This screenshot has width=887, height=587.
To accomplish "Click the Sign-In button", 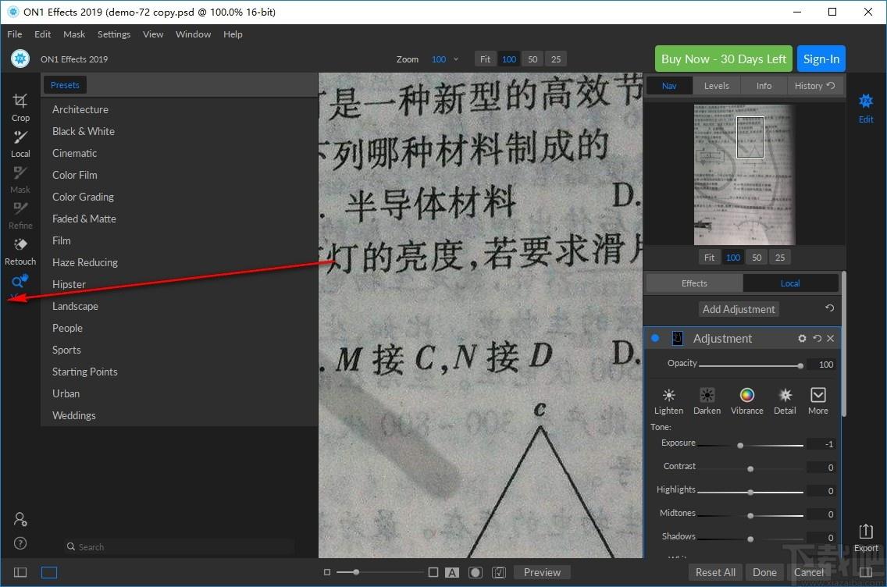I will pyautogui.click(x=821, y=59).
